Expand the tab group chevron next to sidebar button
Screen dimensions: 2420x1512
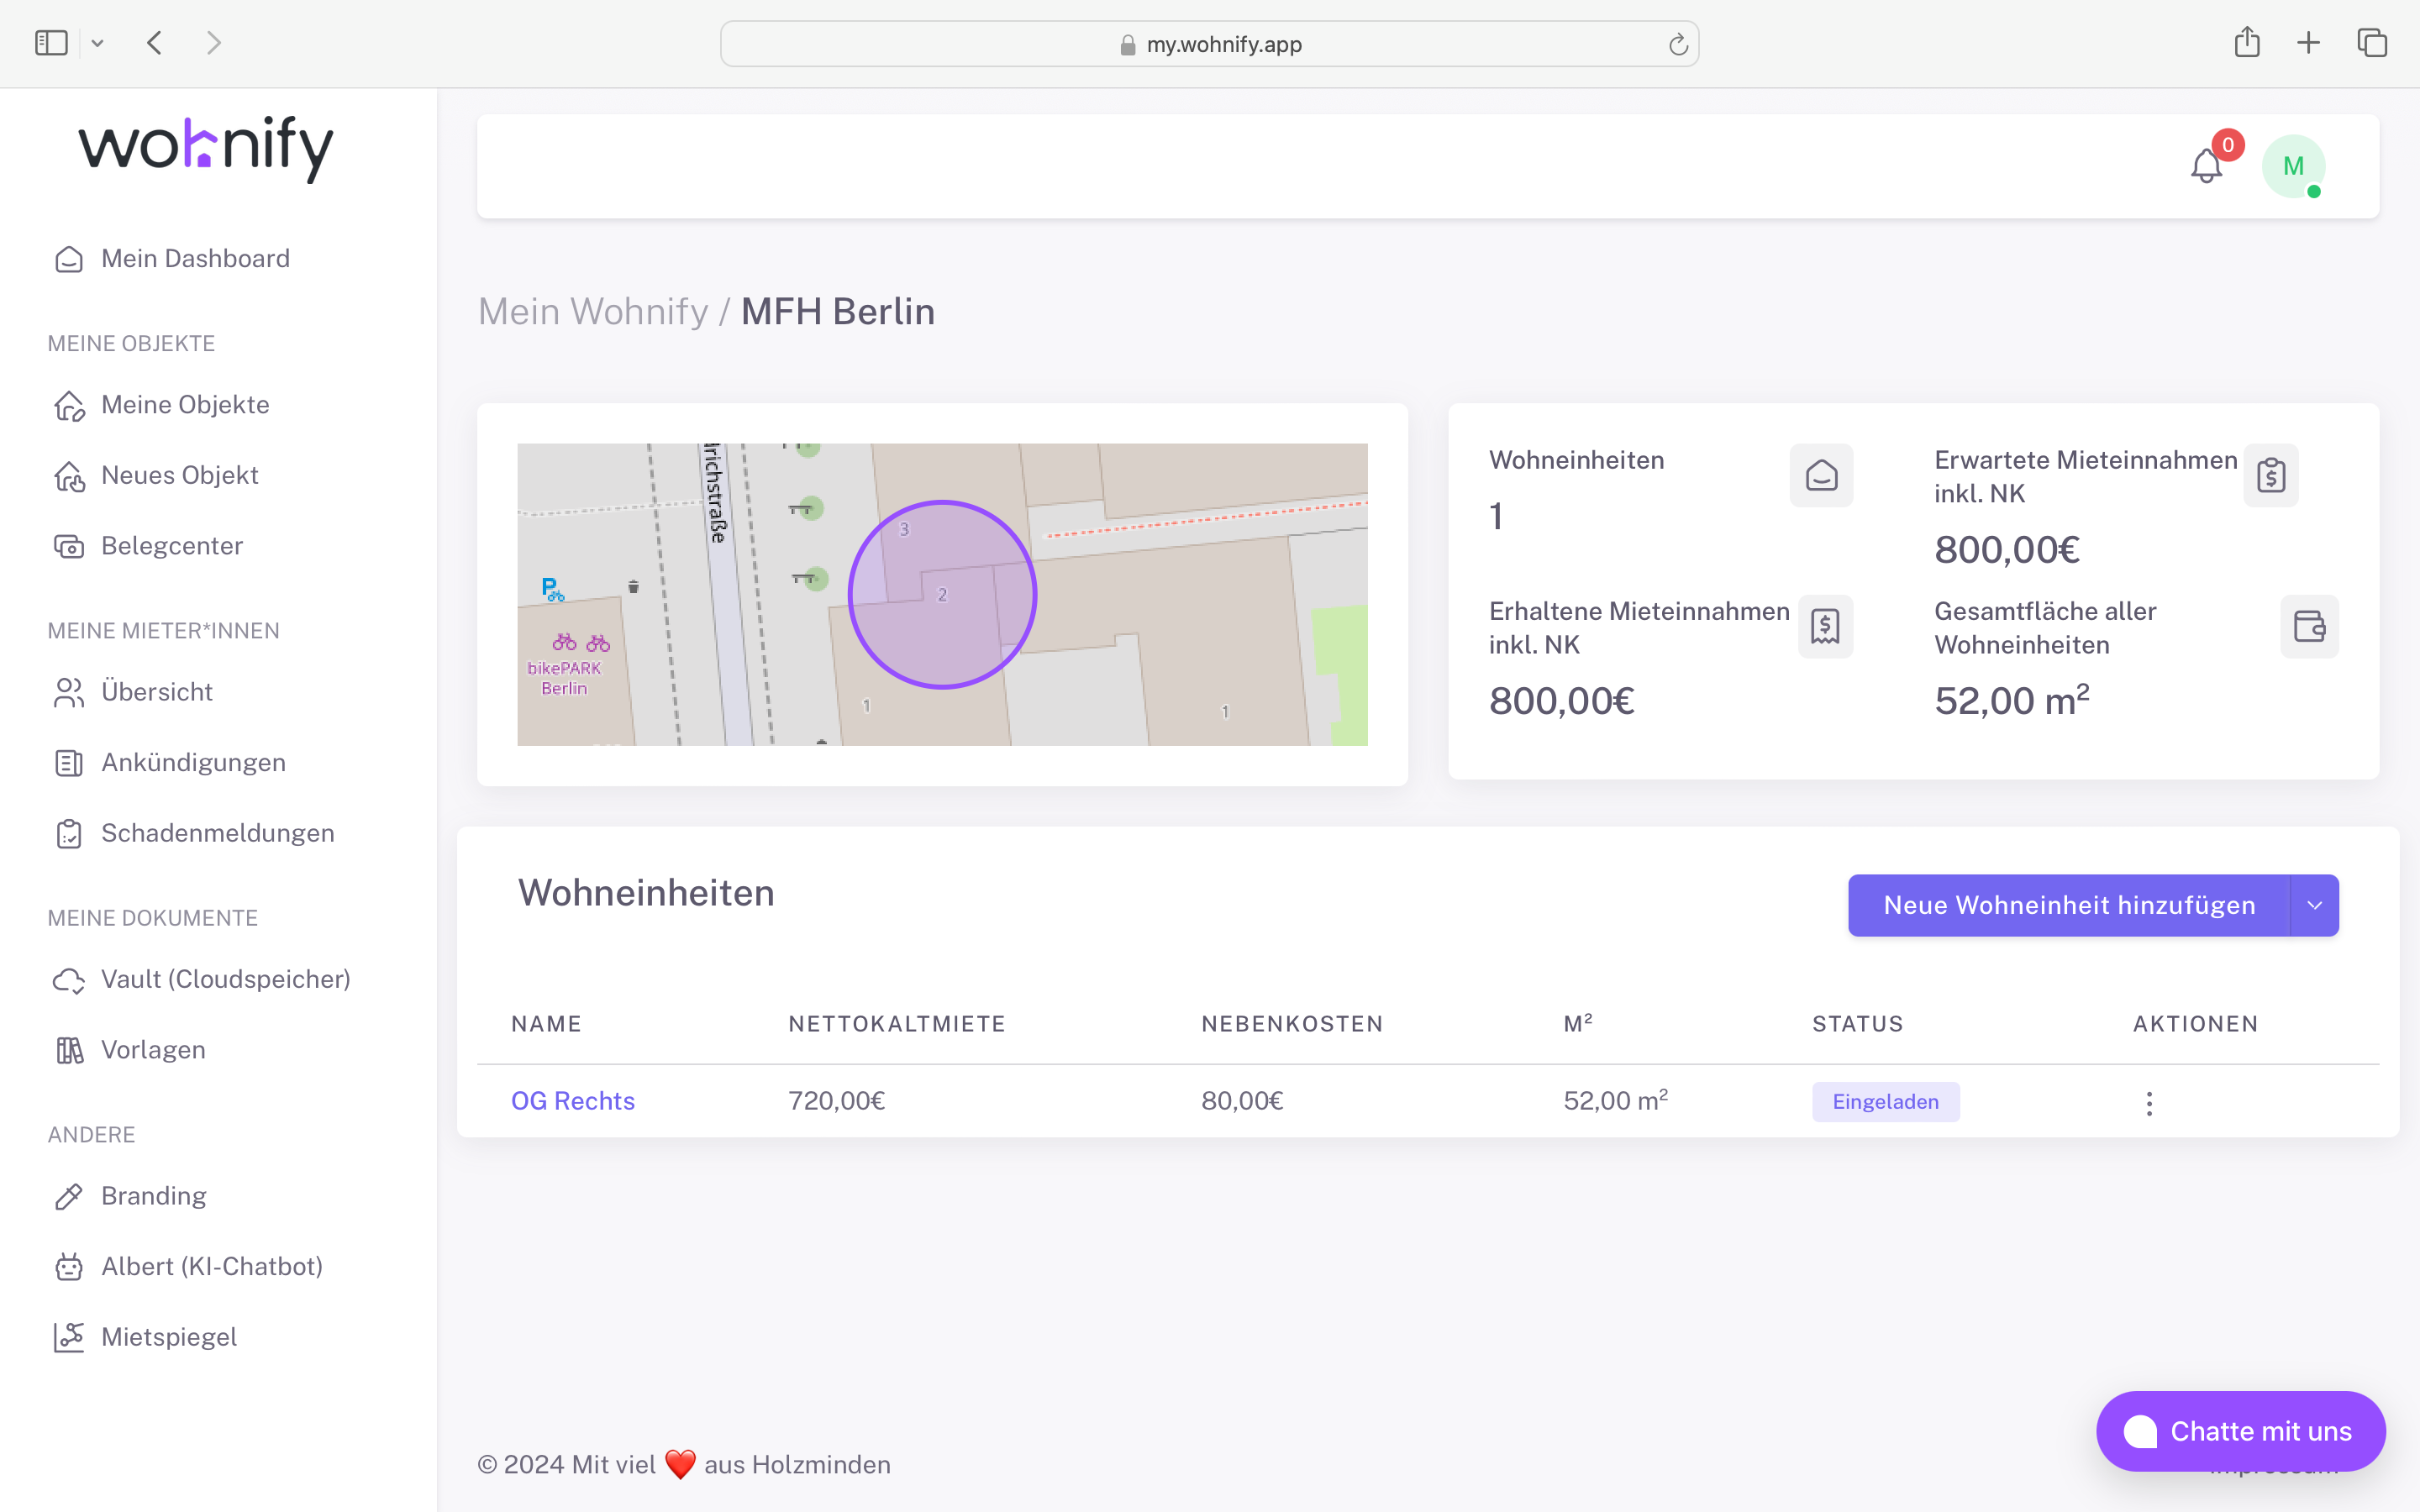[x=97, y=42]
